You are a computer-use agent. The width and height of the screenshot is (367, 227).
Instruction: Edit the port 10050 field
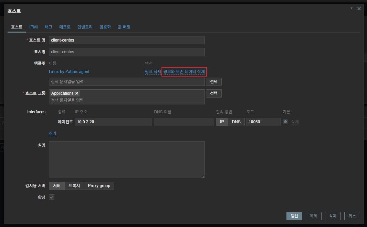[x=264, y=122]
